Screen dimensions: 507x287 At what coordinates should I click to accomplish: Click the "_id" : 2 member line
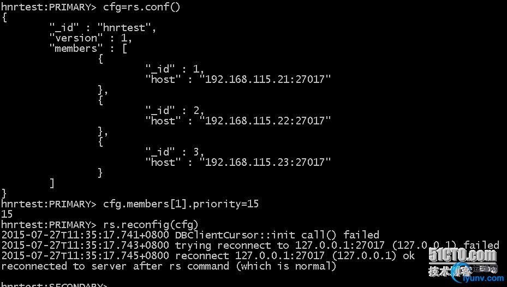175,110
